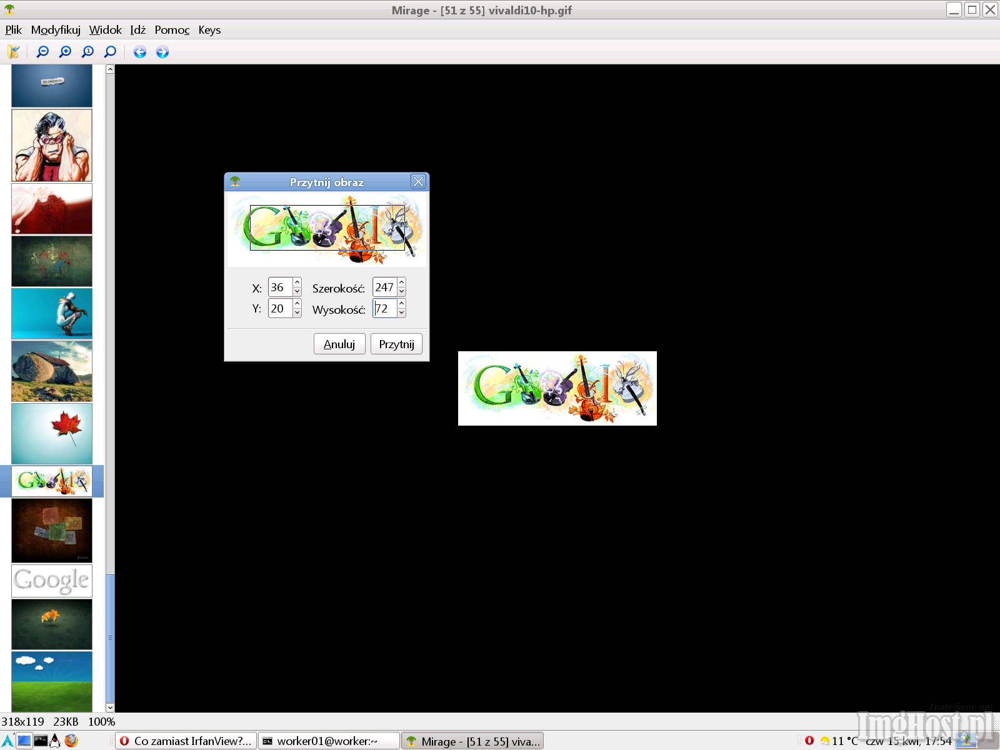Launch the Tux penguin taskbar launcher

[x=56, y=741]
